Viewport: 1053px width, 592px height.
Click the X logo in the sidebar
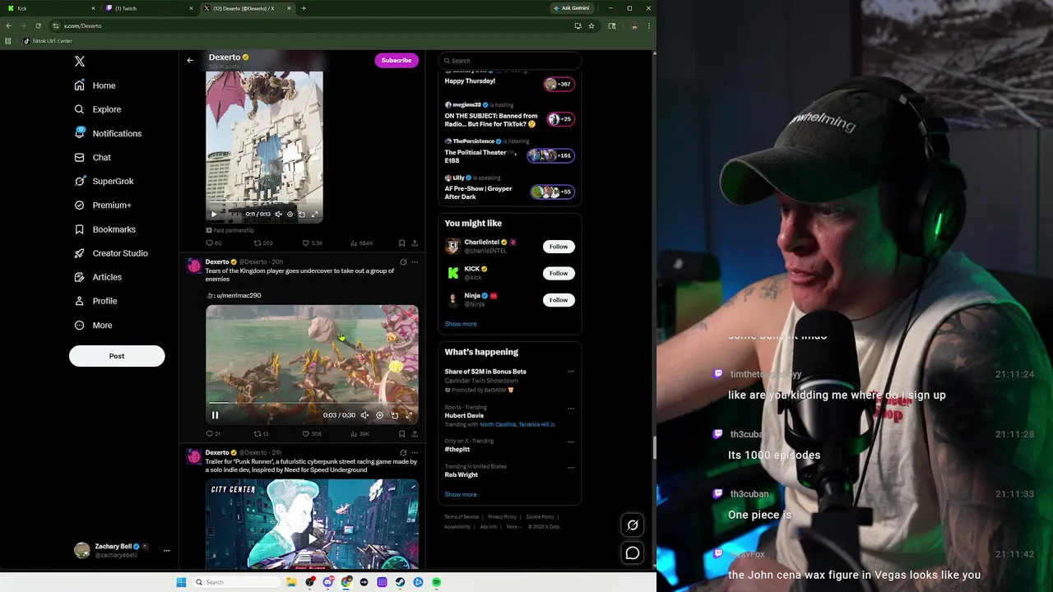click(80, 61)
